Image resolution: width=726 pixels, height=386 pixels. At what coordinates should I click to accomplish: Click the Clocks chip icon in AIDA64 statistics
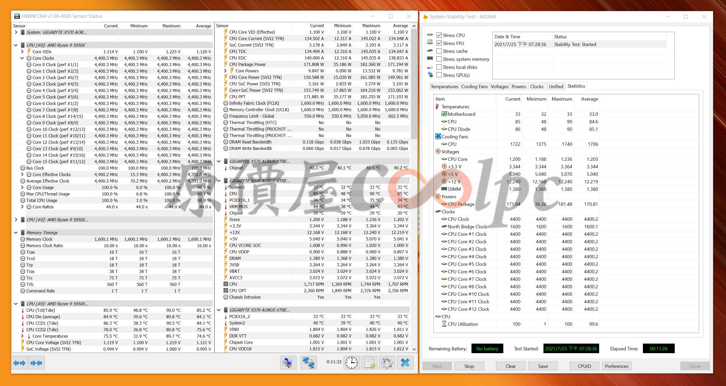(x=438, y=211)
